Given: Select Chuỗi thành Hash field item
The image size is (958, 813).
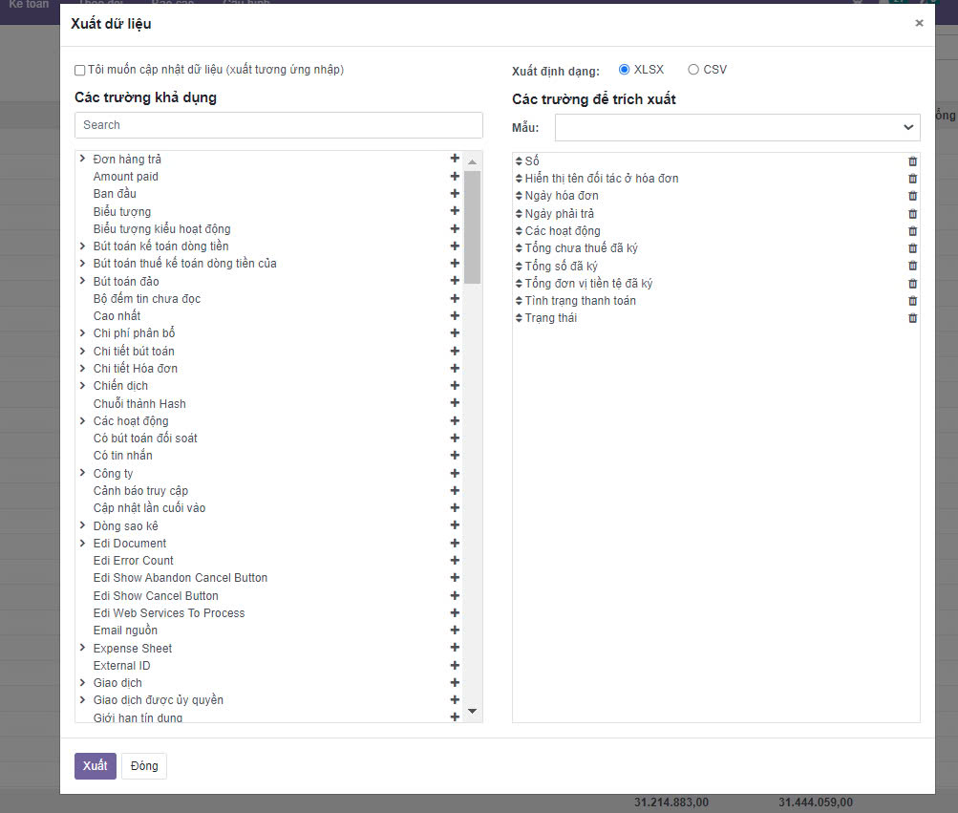Looking at the screenshot, I should click(x=139, y=404).
